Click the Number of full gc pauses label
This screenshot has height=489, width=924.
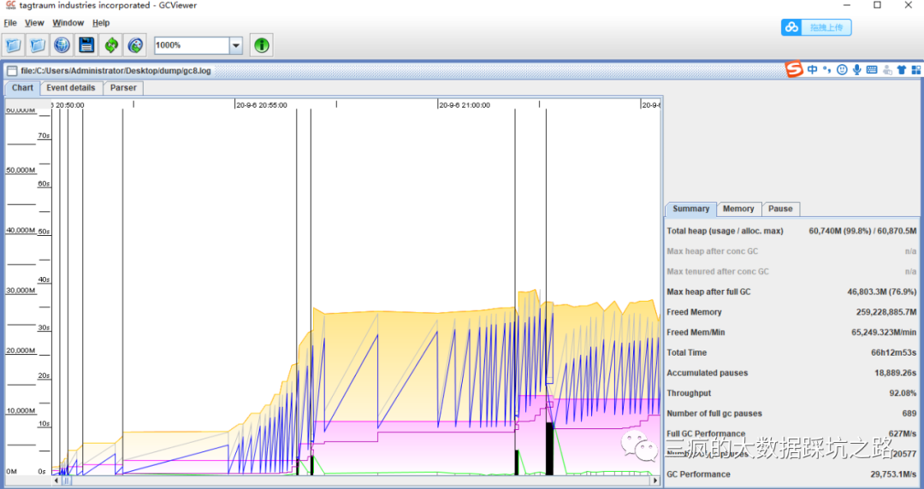tap(714, 414)
